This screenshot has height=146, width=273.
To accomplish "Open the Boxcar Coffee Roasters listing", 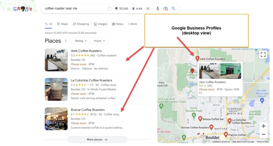I will pyautogui.click(x=87, y=110).
